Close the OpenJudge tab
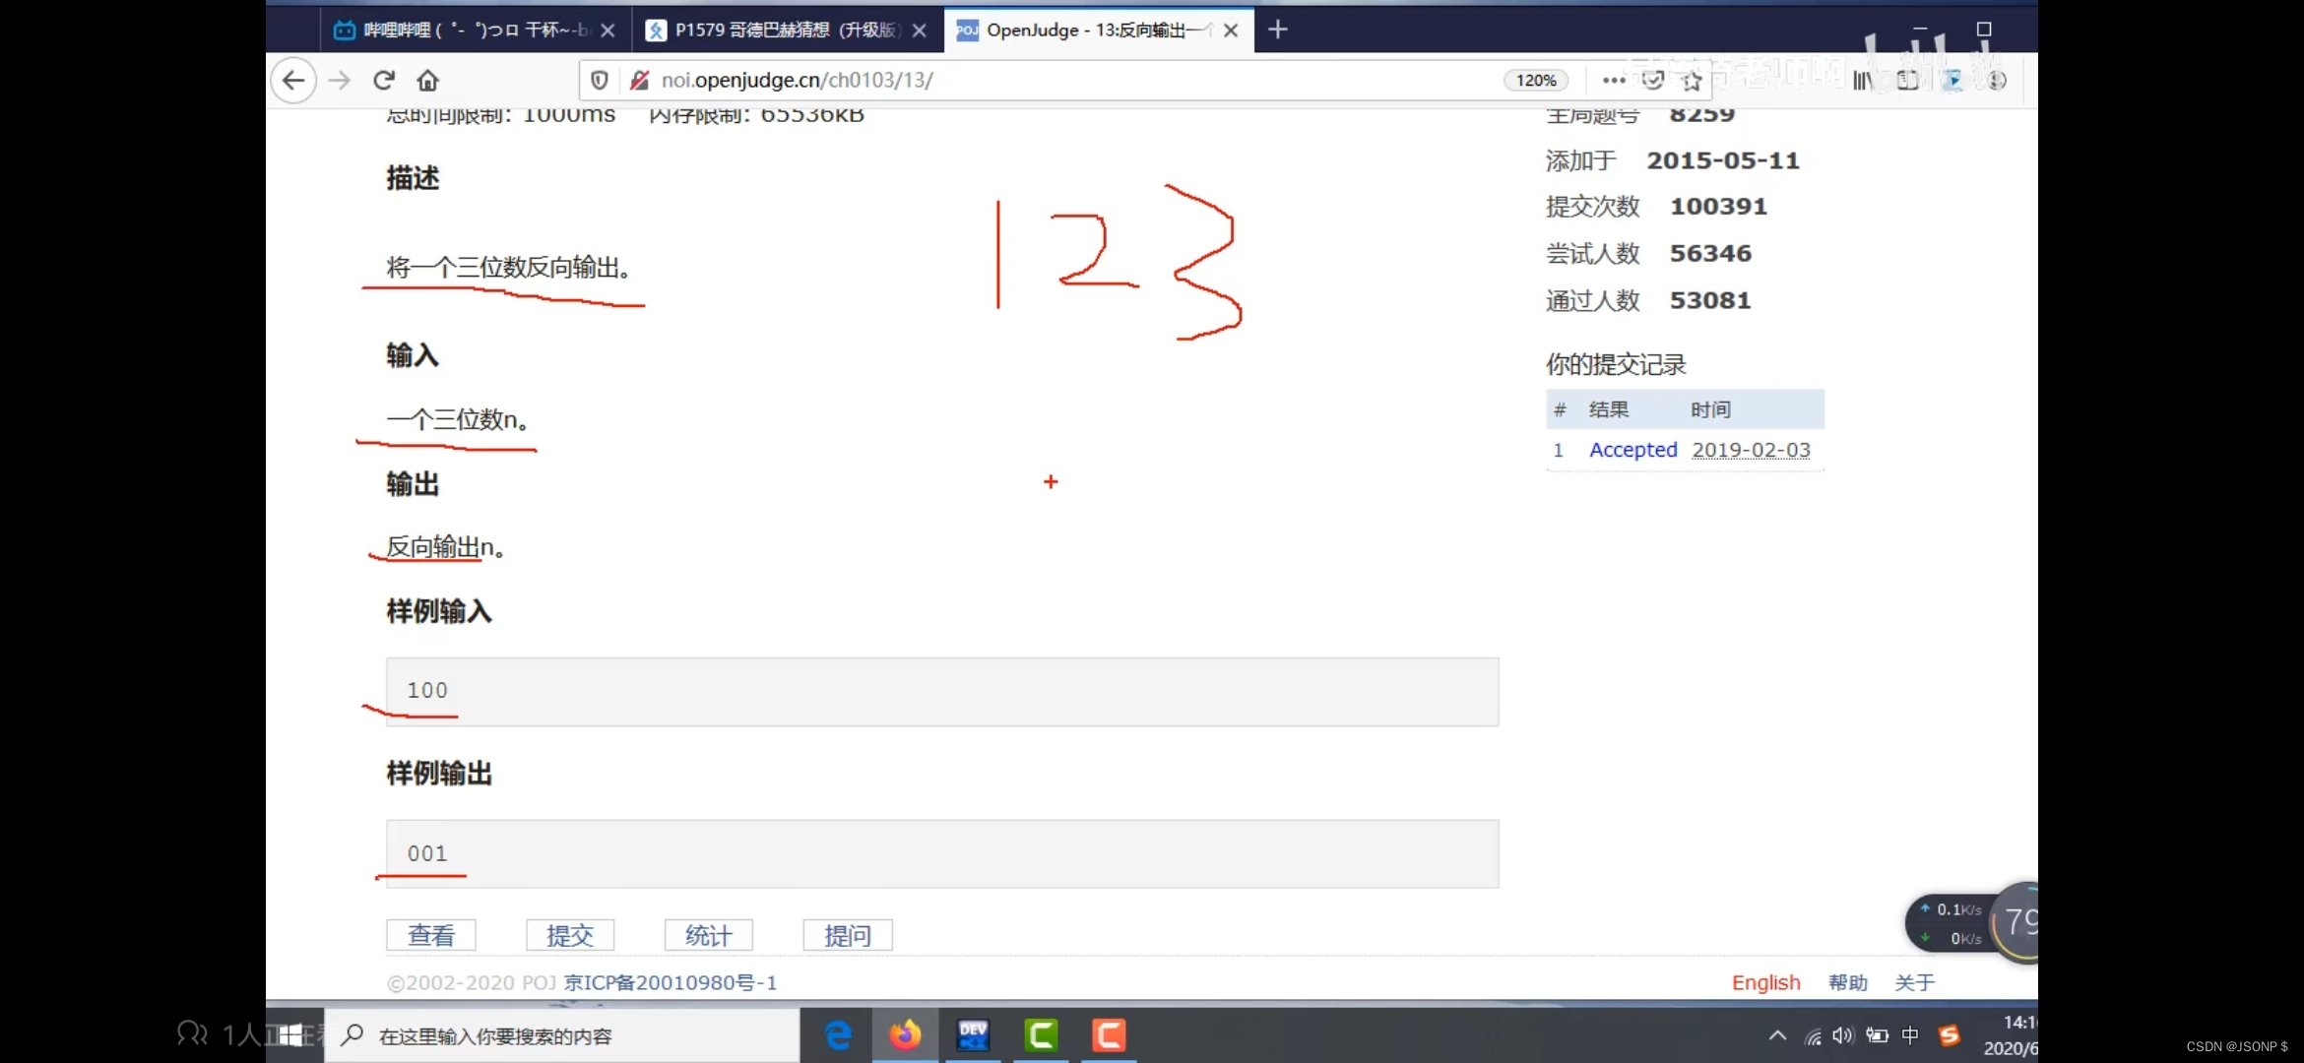2304x1063 pixels. click(1231, 31)
